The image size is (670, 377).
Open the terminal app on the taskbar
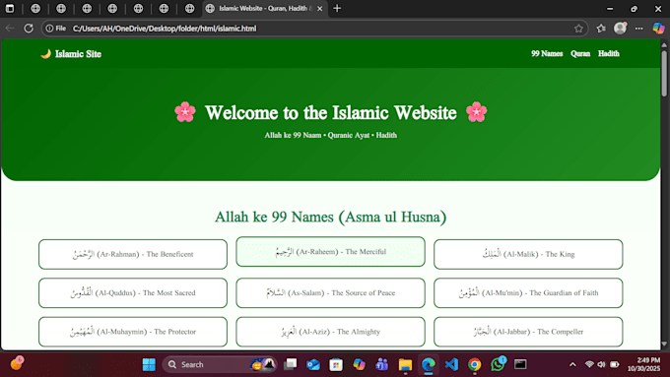click(x=520, y=364)
